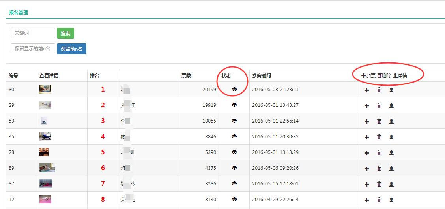Open details person icon for entry 53

click(x=391, y=121)
